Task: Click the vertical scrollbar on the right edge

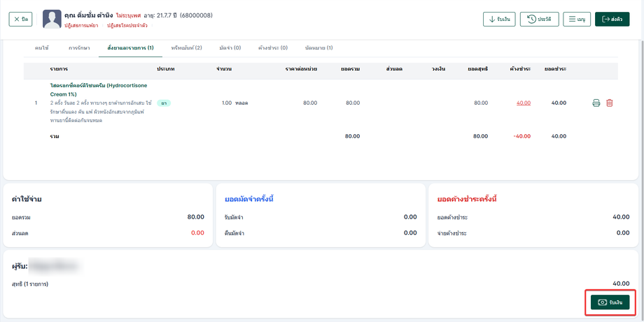Action: click(641, 180)
